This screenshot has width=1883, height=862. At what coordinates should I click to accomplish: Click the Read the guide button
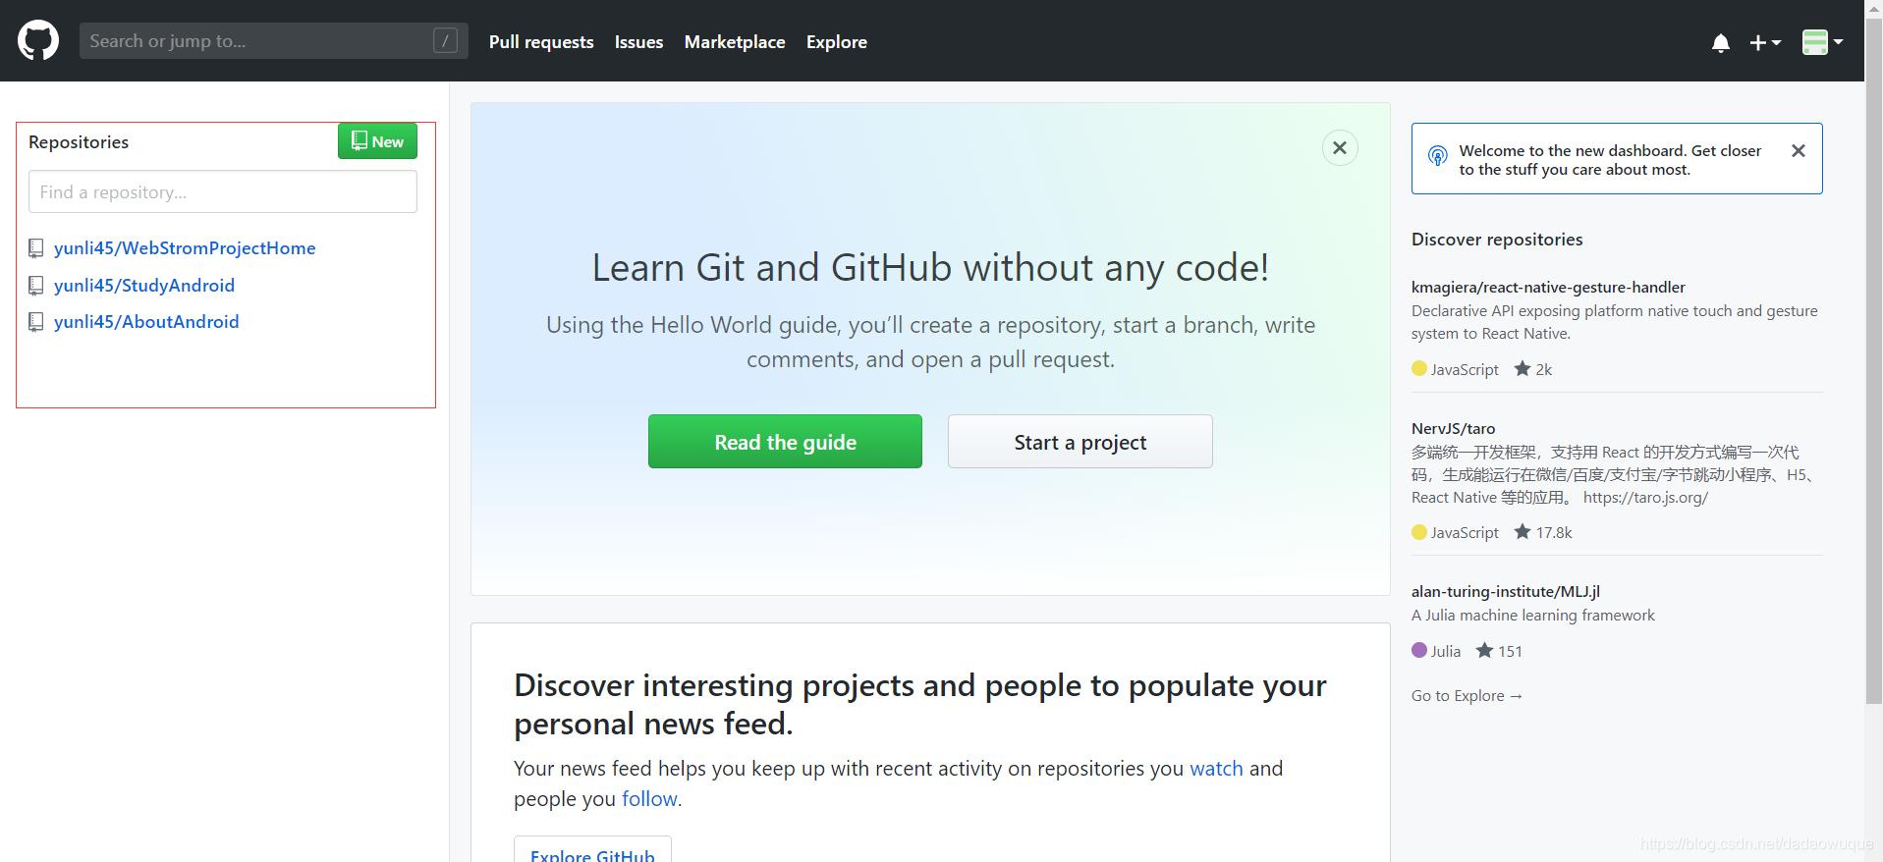[x=785, y=442]
